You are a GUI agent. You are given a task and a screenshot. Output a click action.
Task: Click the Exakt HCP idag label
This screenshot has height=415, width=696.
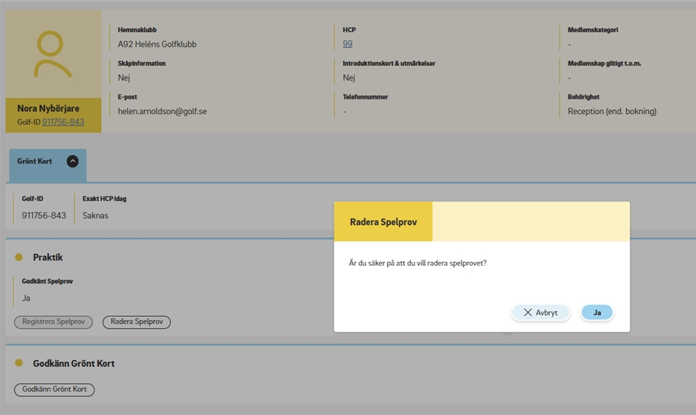[x=104, y=199]
